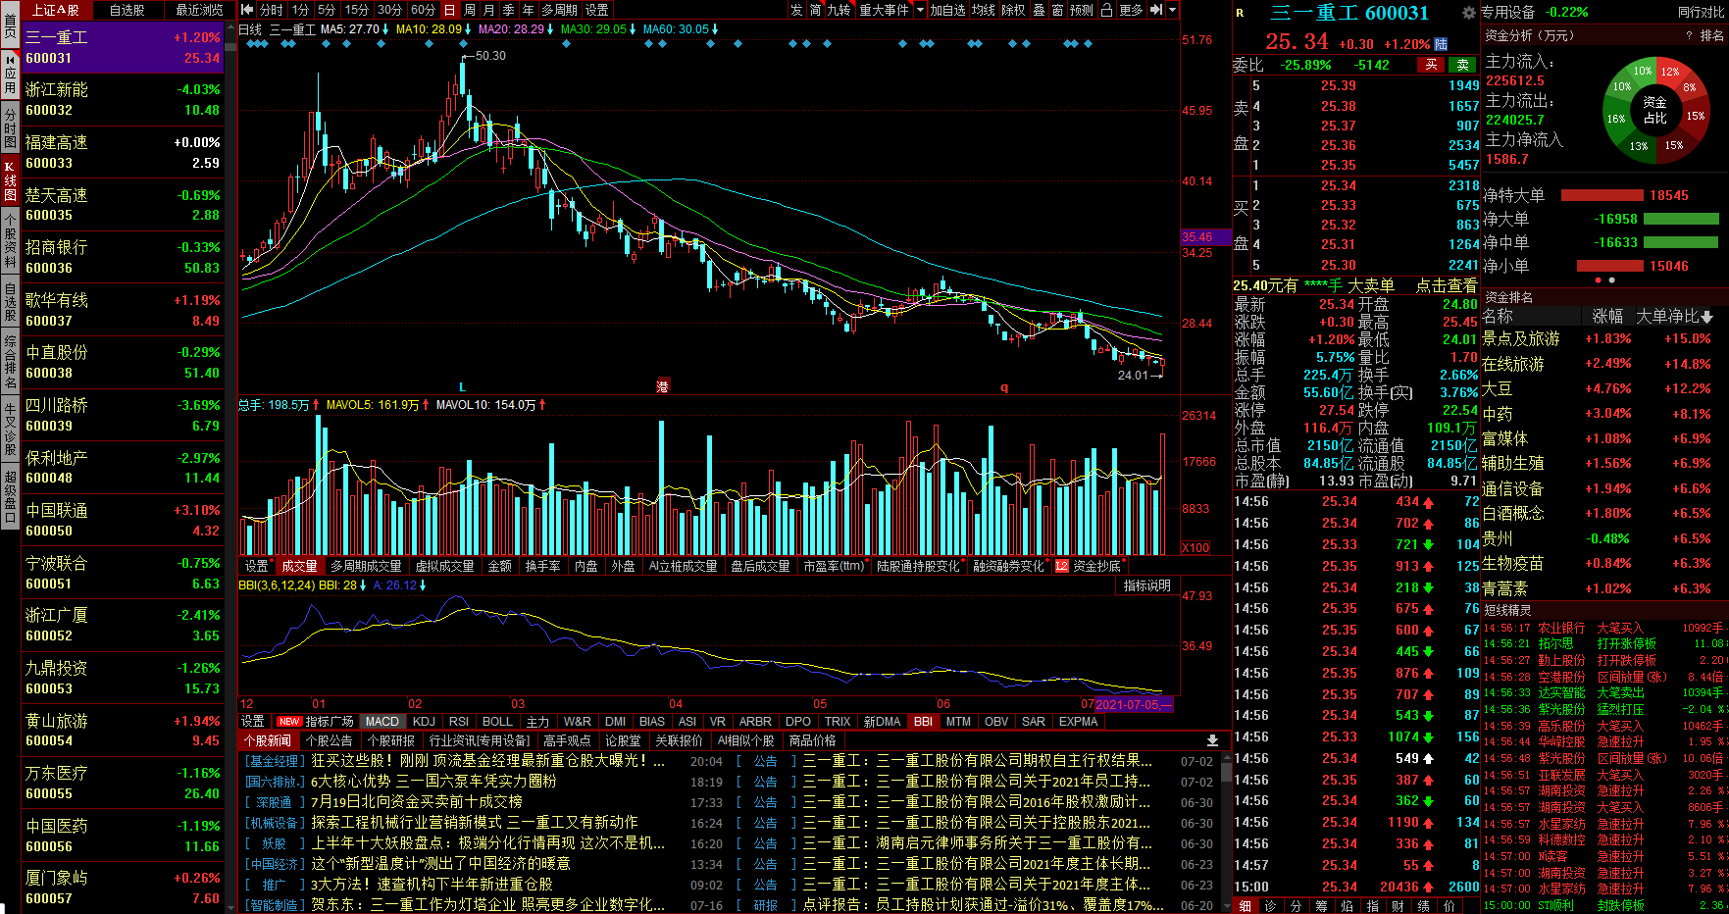The height and width of the screenshot is (914, 1729).
Task: Click the 资金占比 donut chart
Action: coord(1655,109)
